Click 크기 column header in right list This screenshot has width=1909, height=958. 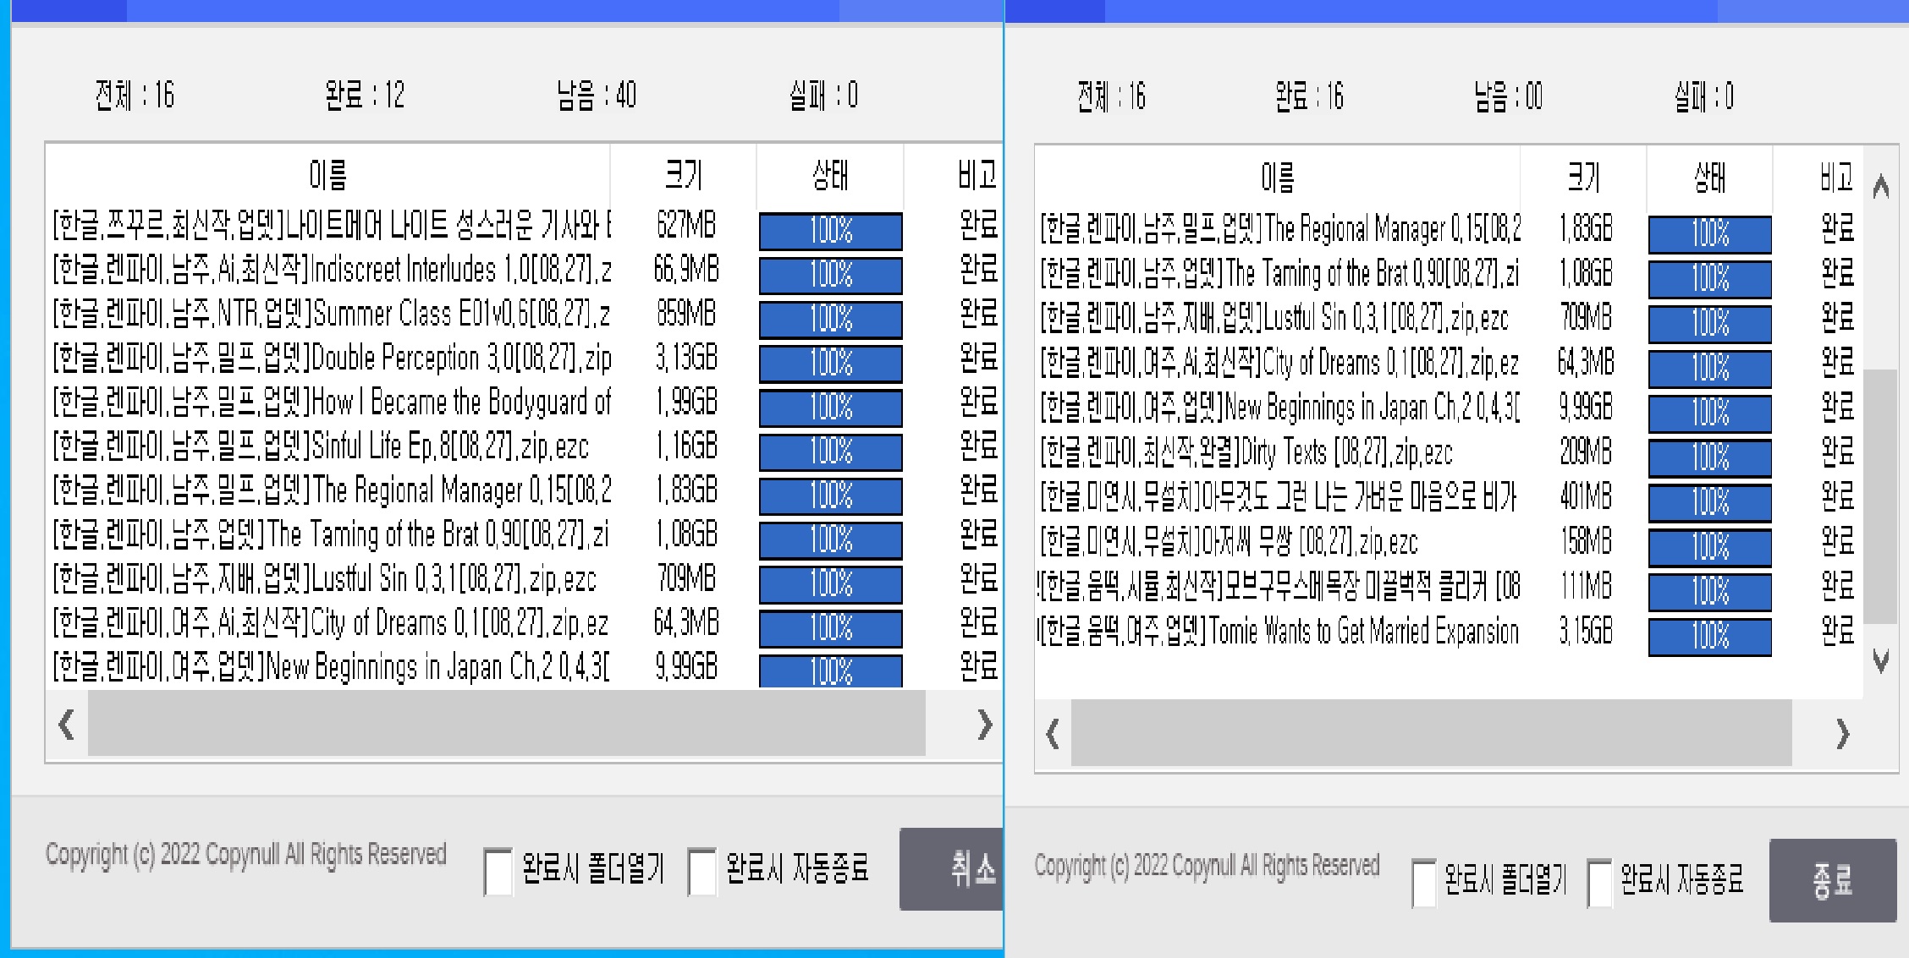[x=1583, y=178]
